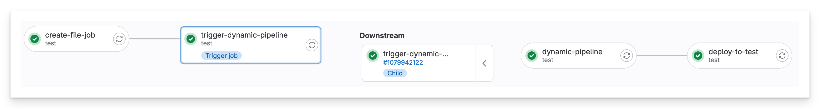Retry the create-file-job job

click(x=119, y=39)
